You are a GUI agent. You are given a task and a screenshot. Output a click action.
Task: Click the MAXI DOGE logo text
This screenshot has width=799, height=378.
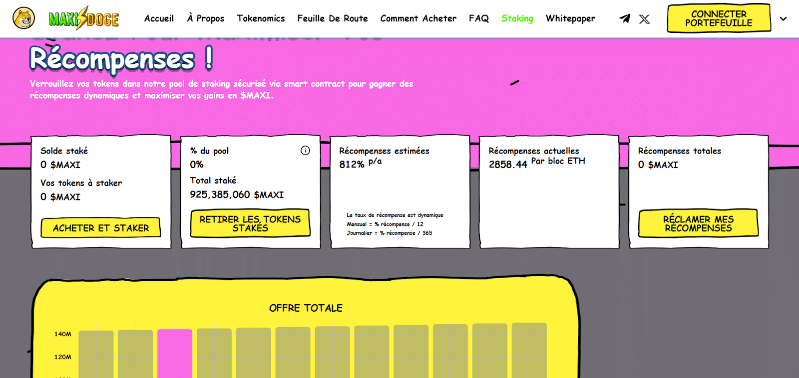pos(84,19)
